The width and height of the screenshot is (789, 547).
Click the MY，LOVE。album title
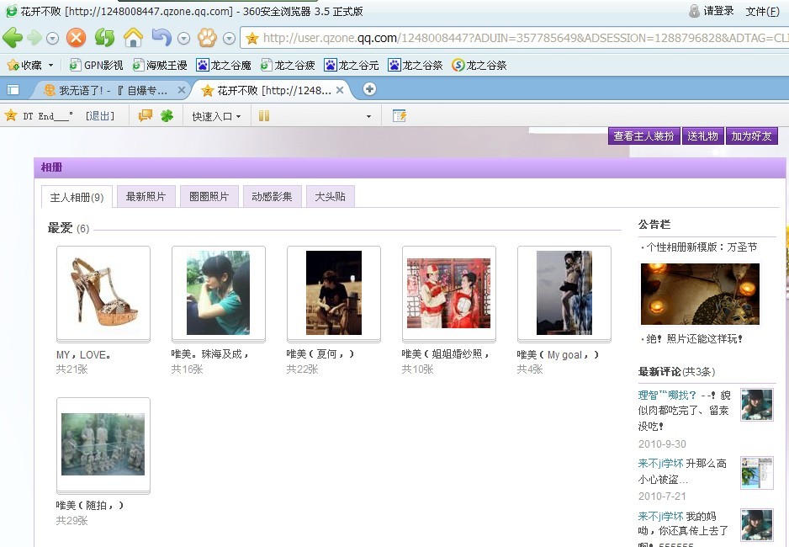[x=83, y=355]
